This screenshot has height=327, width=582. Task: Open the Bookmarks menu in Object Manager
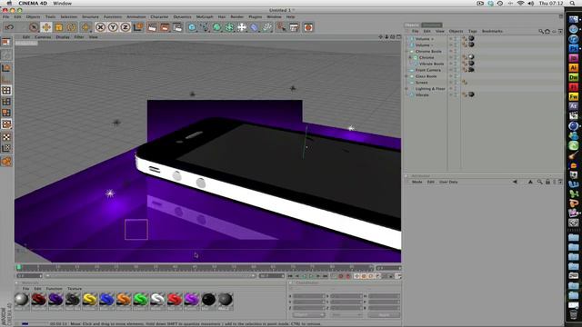(492, 31)
